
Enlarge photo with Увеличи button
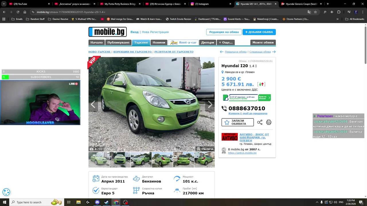(205, 149)
